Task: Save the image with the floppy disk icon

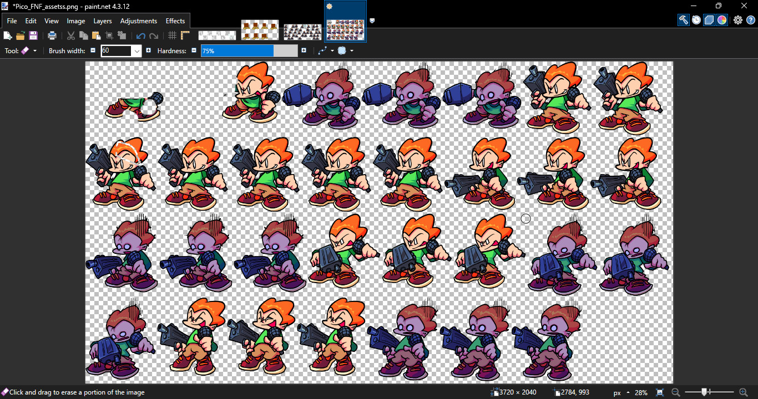Action: coord(33,35)
